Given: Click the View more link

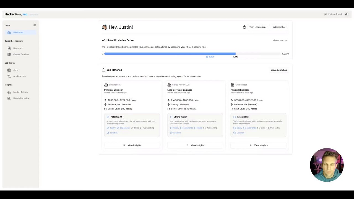Looking at the screenshot, I should coord(280,40).
